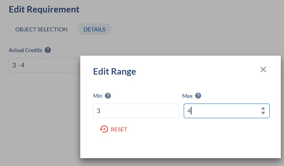Select the Details tab
The height and width of the screenshot is (166, 284).
point(94,29)
